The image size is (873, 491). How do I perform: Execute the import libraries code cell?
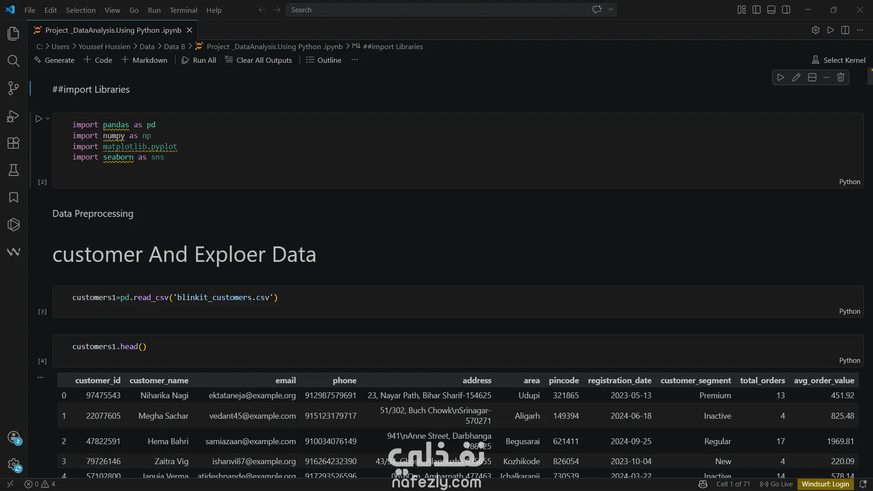click(39, 119)
